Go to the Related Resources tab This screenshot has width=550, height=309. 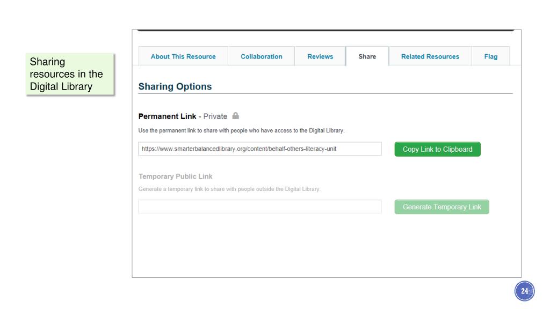click(430, 56)
